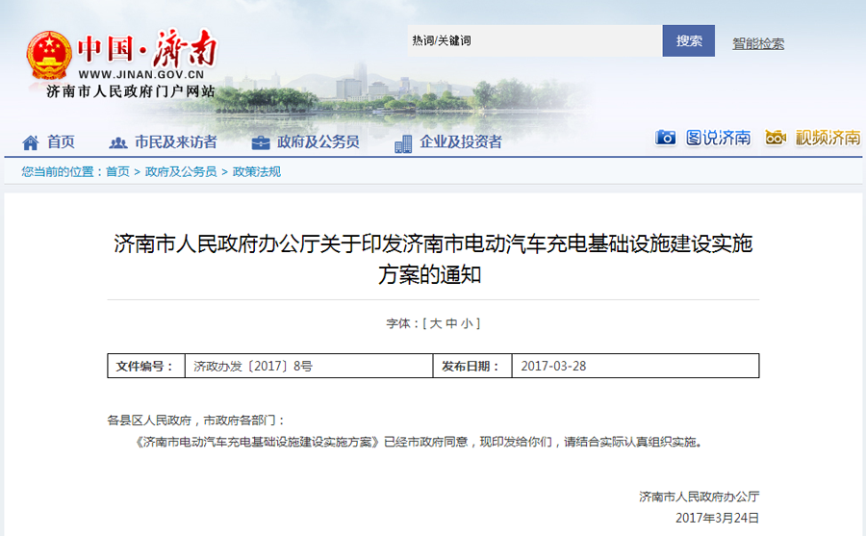Click 济南市人民政府门户网站 site name
This screenshot has width=866, height=536.
point(130,91)
